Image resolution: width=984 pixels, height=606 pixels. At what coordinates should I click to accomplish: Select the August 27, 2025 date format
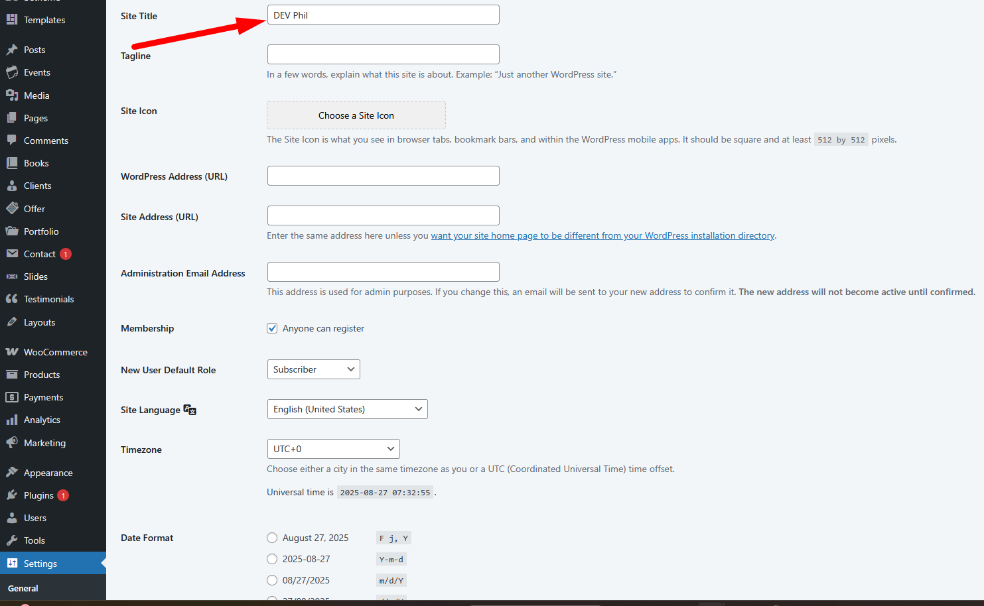(272, 538)
